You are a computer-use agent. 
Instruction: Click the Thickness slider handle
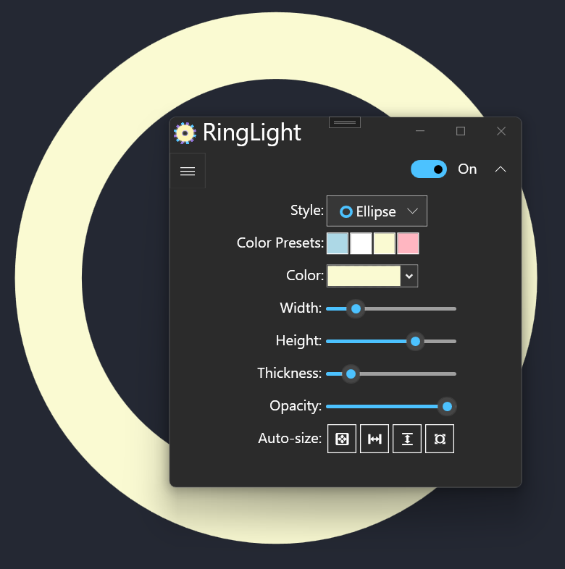(351, 374)
